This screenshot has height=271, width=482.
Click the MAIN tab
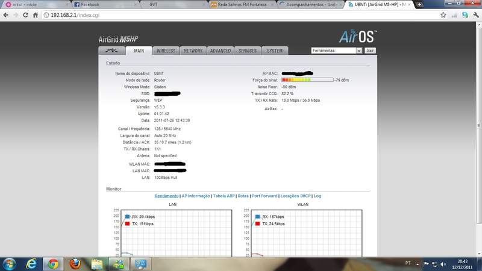point(139,51)
